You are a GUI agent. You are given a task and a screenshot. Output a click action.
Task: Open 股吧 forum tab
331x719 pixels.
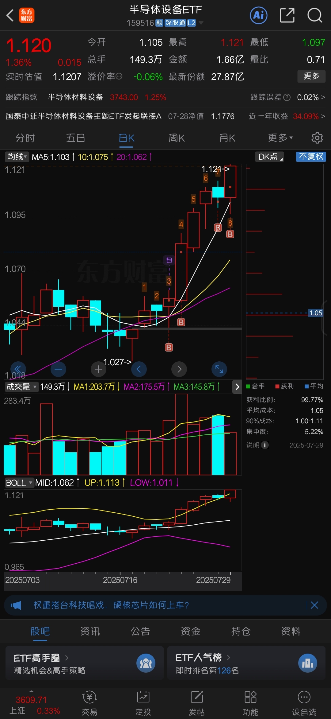click(40, 631)
